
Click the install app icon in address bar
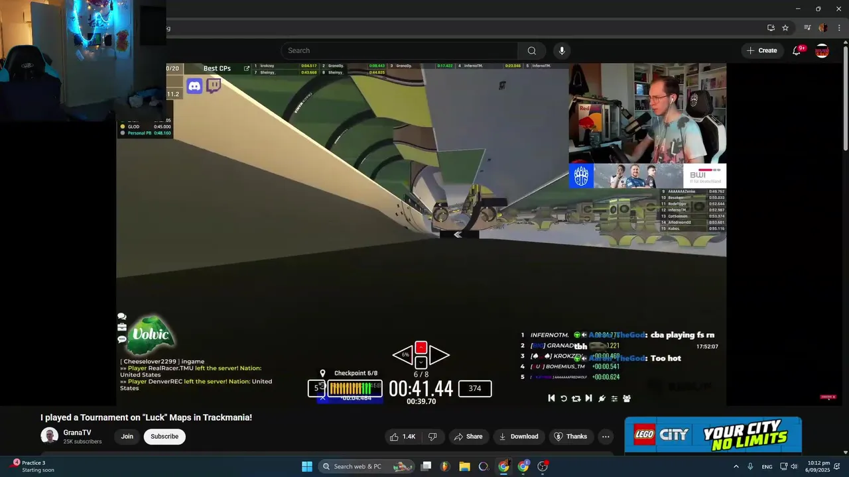coord(771,28)
